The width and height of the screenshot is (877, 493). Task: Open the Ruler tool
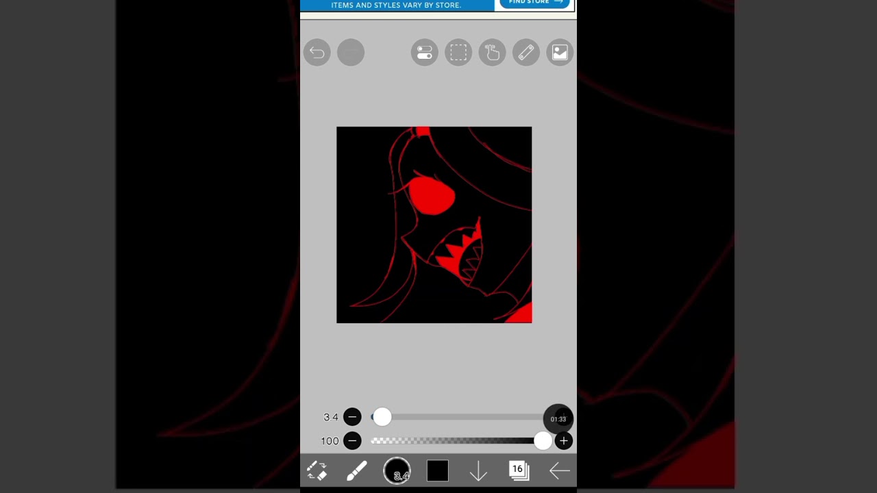coord(526,53)
